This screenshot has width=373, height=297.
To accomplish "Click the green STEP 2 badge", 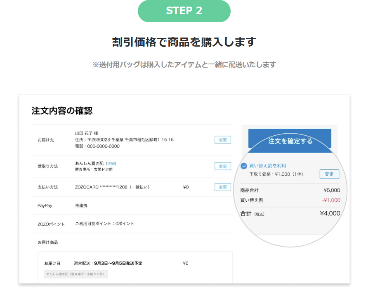I will (x=184, y=11).
